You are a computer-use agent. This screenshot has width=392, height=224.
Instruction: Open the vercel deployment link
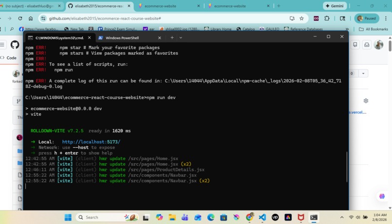358,112
